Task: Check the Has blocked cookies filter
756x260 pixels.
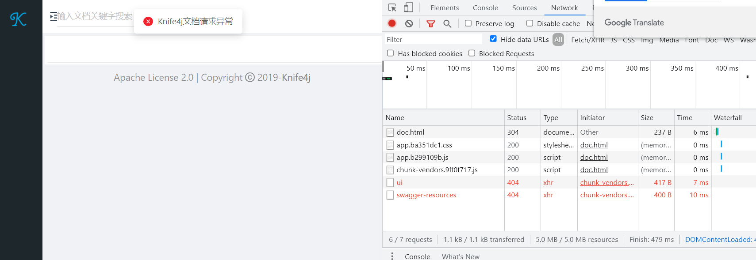Action: (x=390, y=53)
